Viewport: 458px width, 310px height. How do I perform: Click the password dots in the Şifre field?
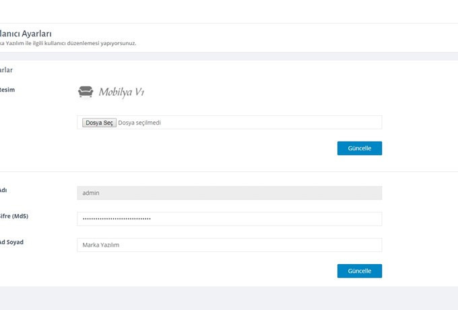[116, 219]
